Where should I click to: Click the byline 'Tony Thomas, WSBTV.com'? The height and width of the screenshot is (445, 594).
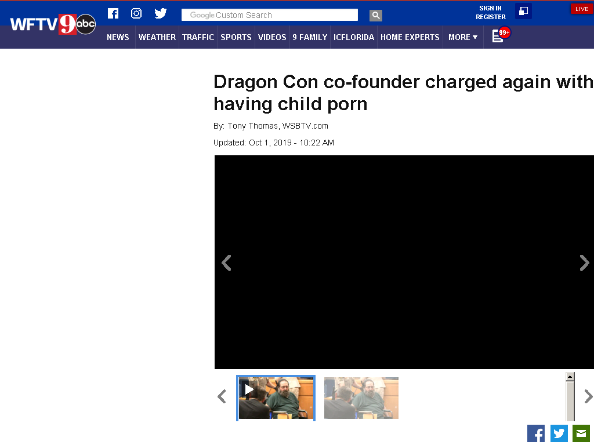[278, 126]
